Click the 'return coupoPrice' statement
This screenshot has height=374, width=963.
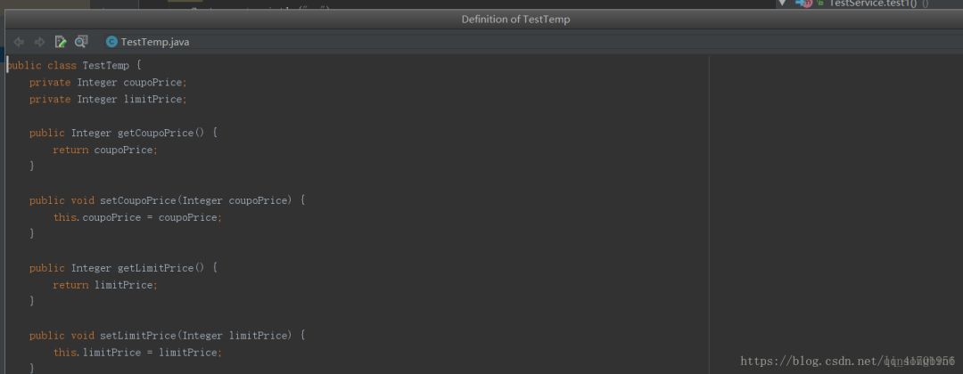[105, 150]
